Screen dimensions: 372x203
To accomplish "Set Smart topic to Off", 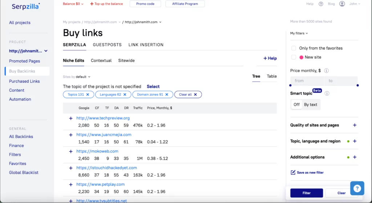I will click(296, 104).
